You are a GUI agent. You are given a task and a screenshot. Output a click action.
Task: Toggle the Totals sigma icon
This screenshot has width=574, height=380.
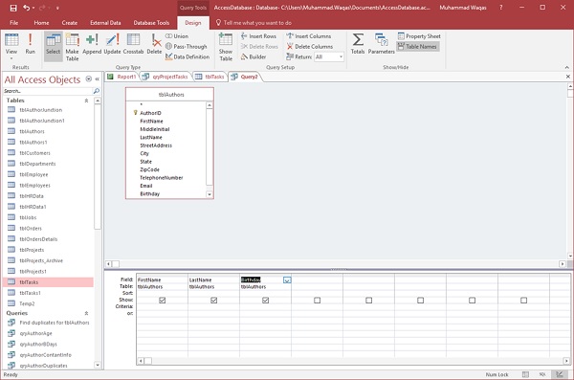358,44
